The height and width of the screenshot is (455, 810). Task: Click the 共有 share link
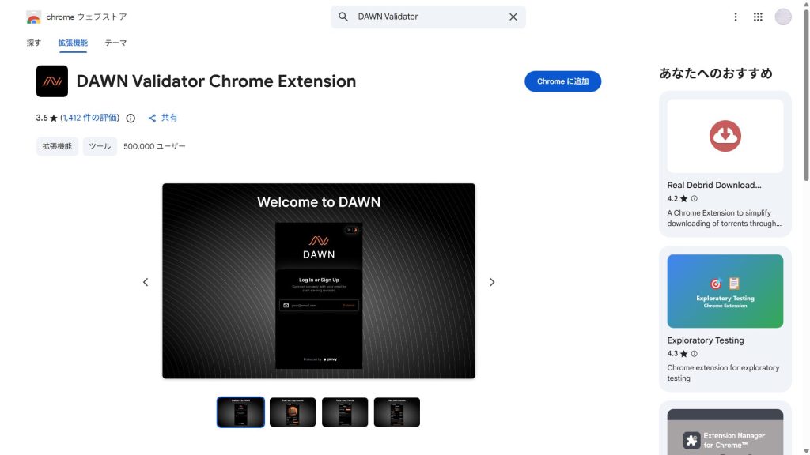163,118
